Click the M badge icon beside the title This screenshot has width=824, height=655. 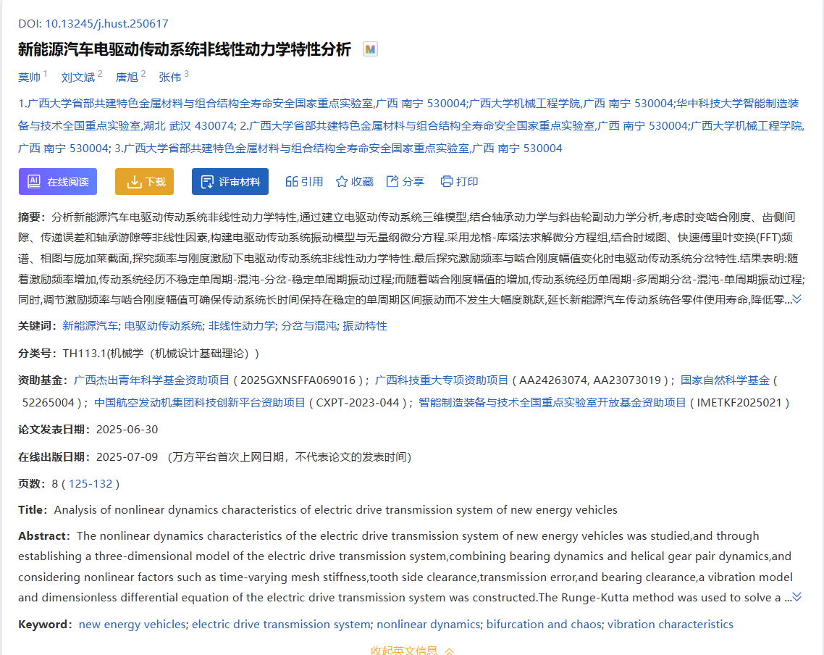pyautogui.click(x=370, y=49)
